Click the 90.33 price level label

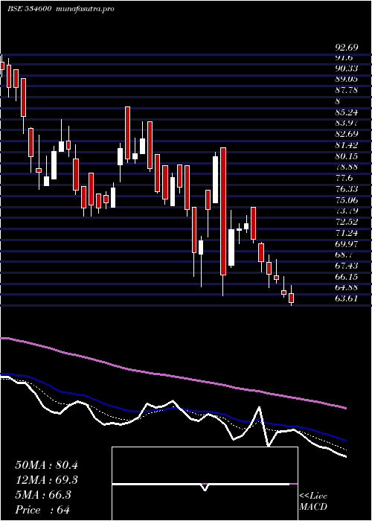[347, 68]
